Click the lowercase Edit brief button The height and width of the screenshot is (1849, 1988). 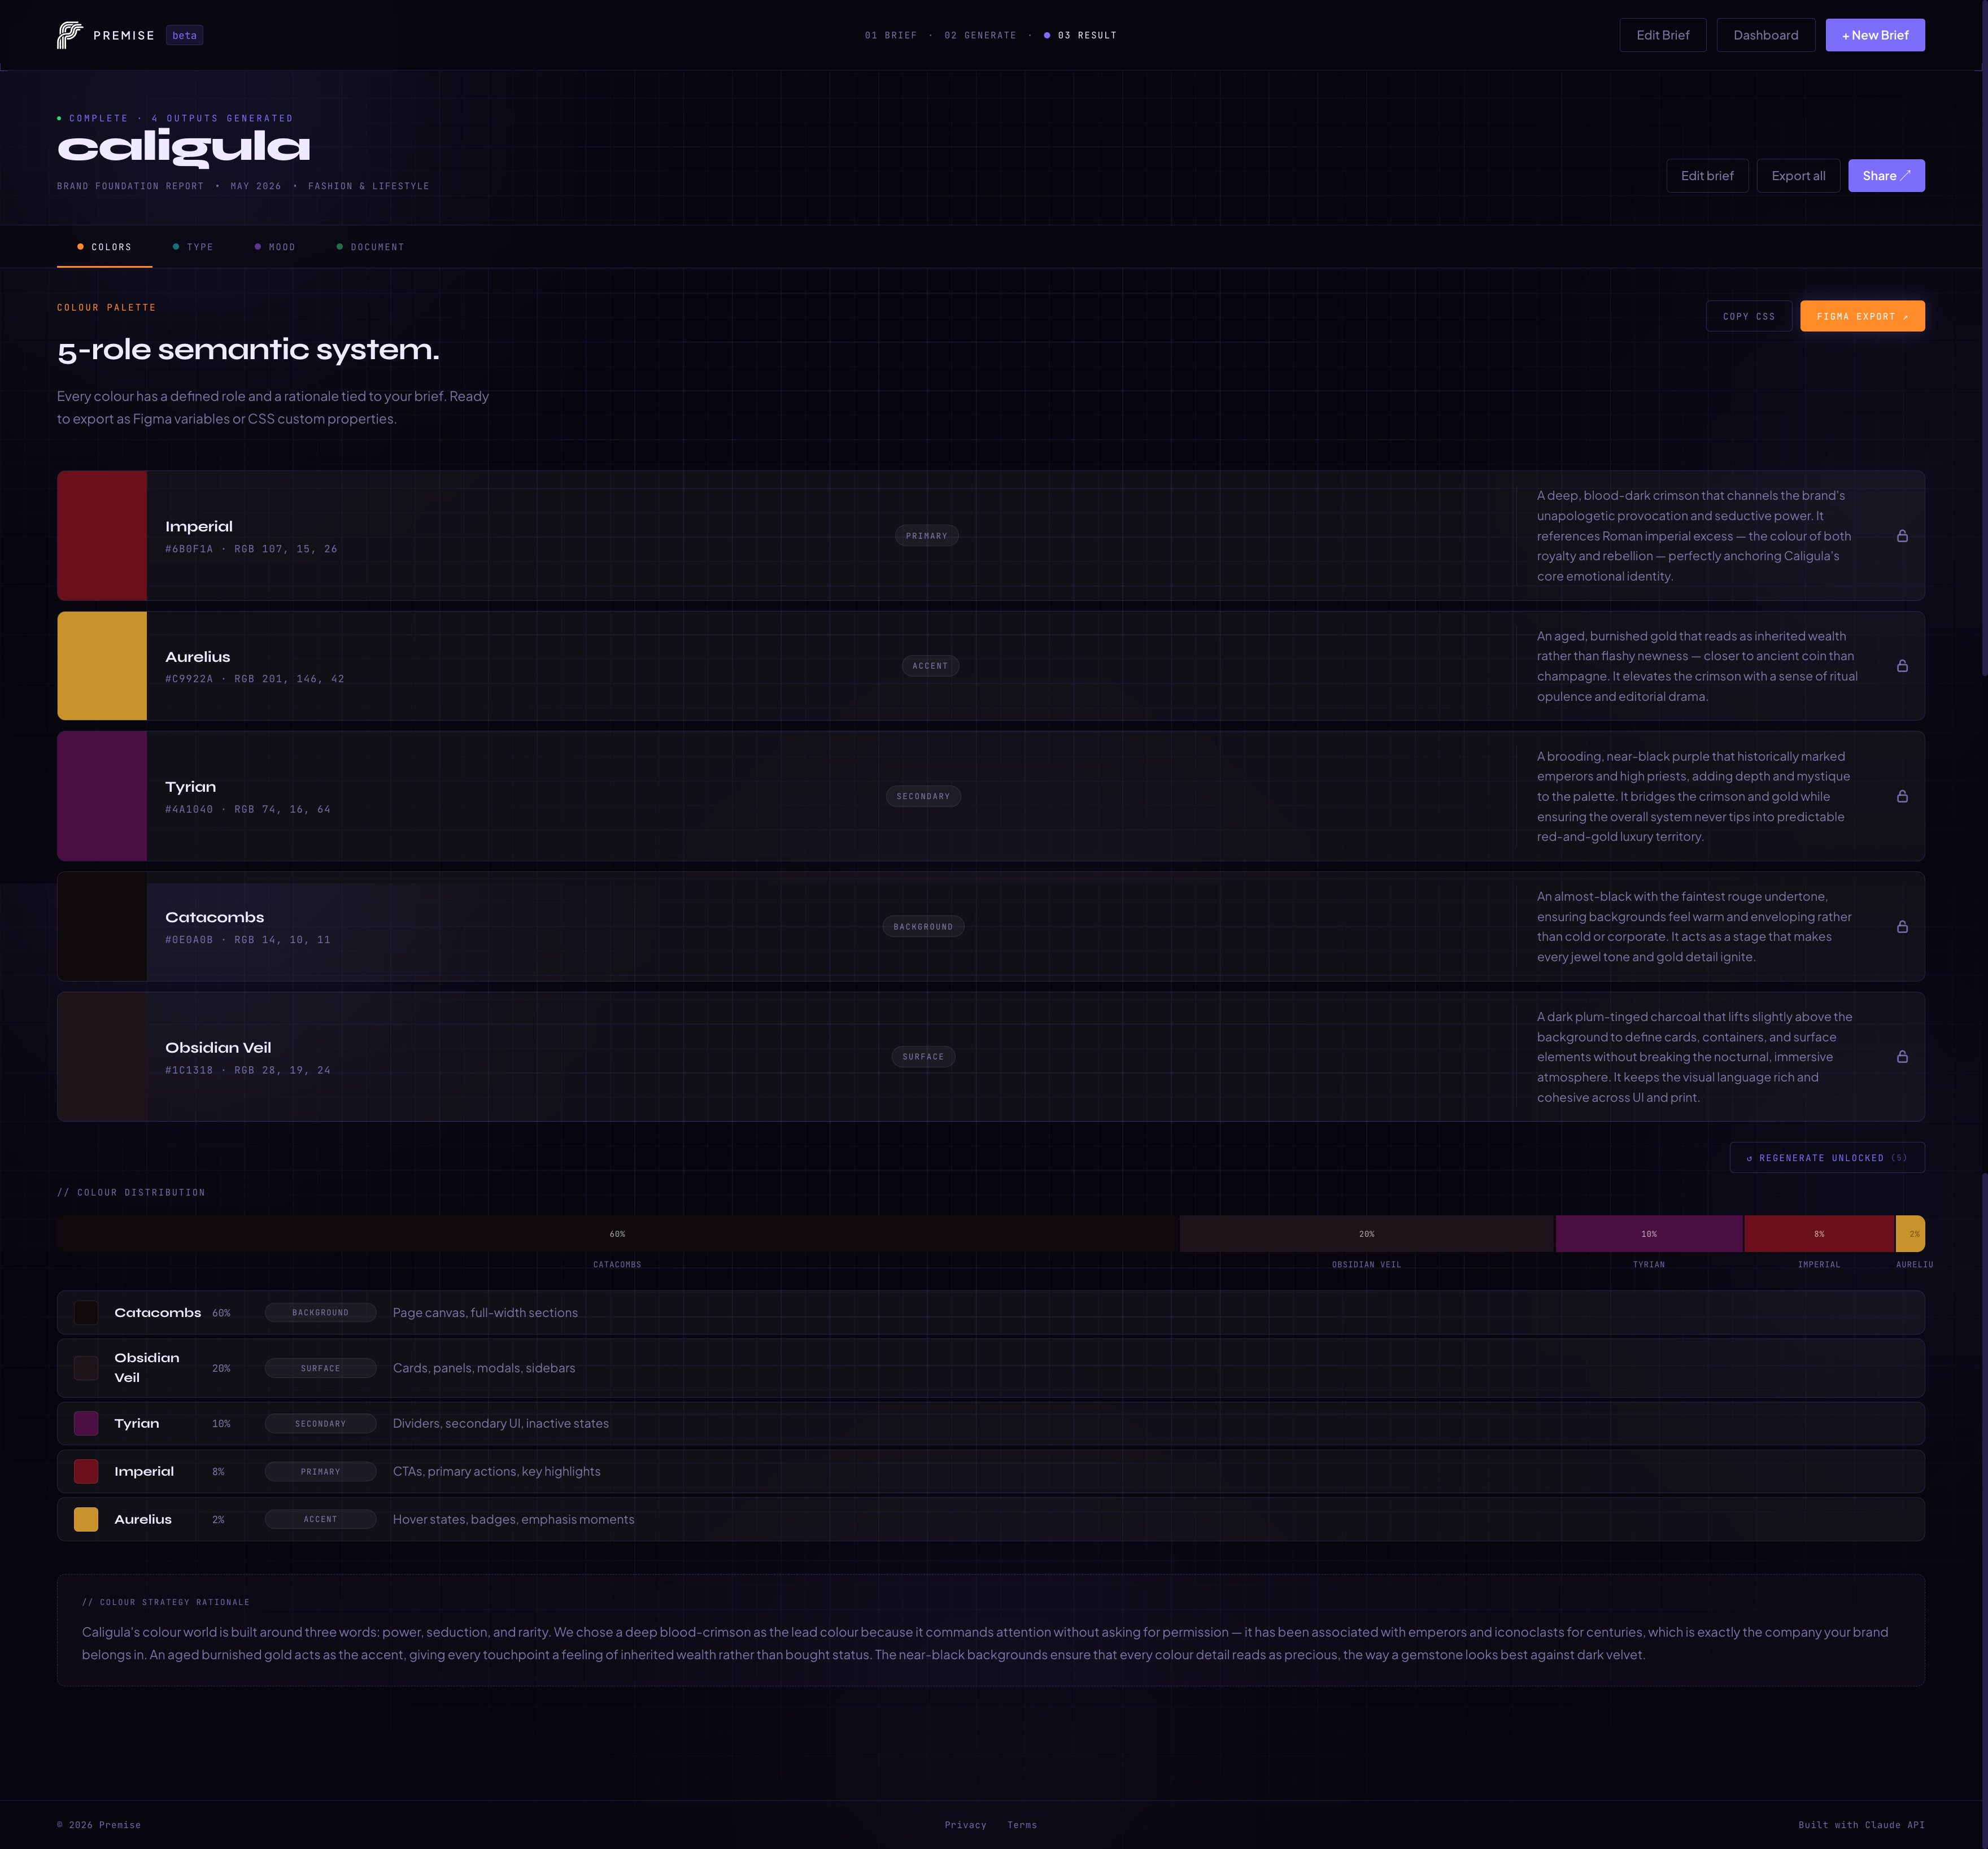(1707, 176)
